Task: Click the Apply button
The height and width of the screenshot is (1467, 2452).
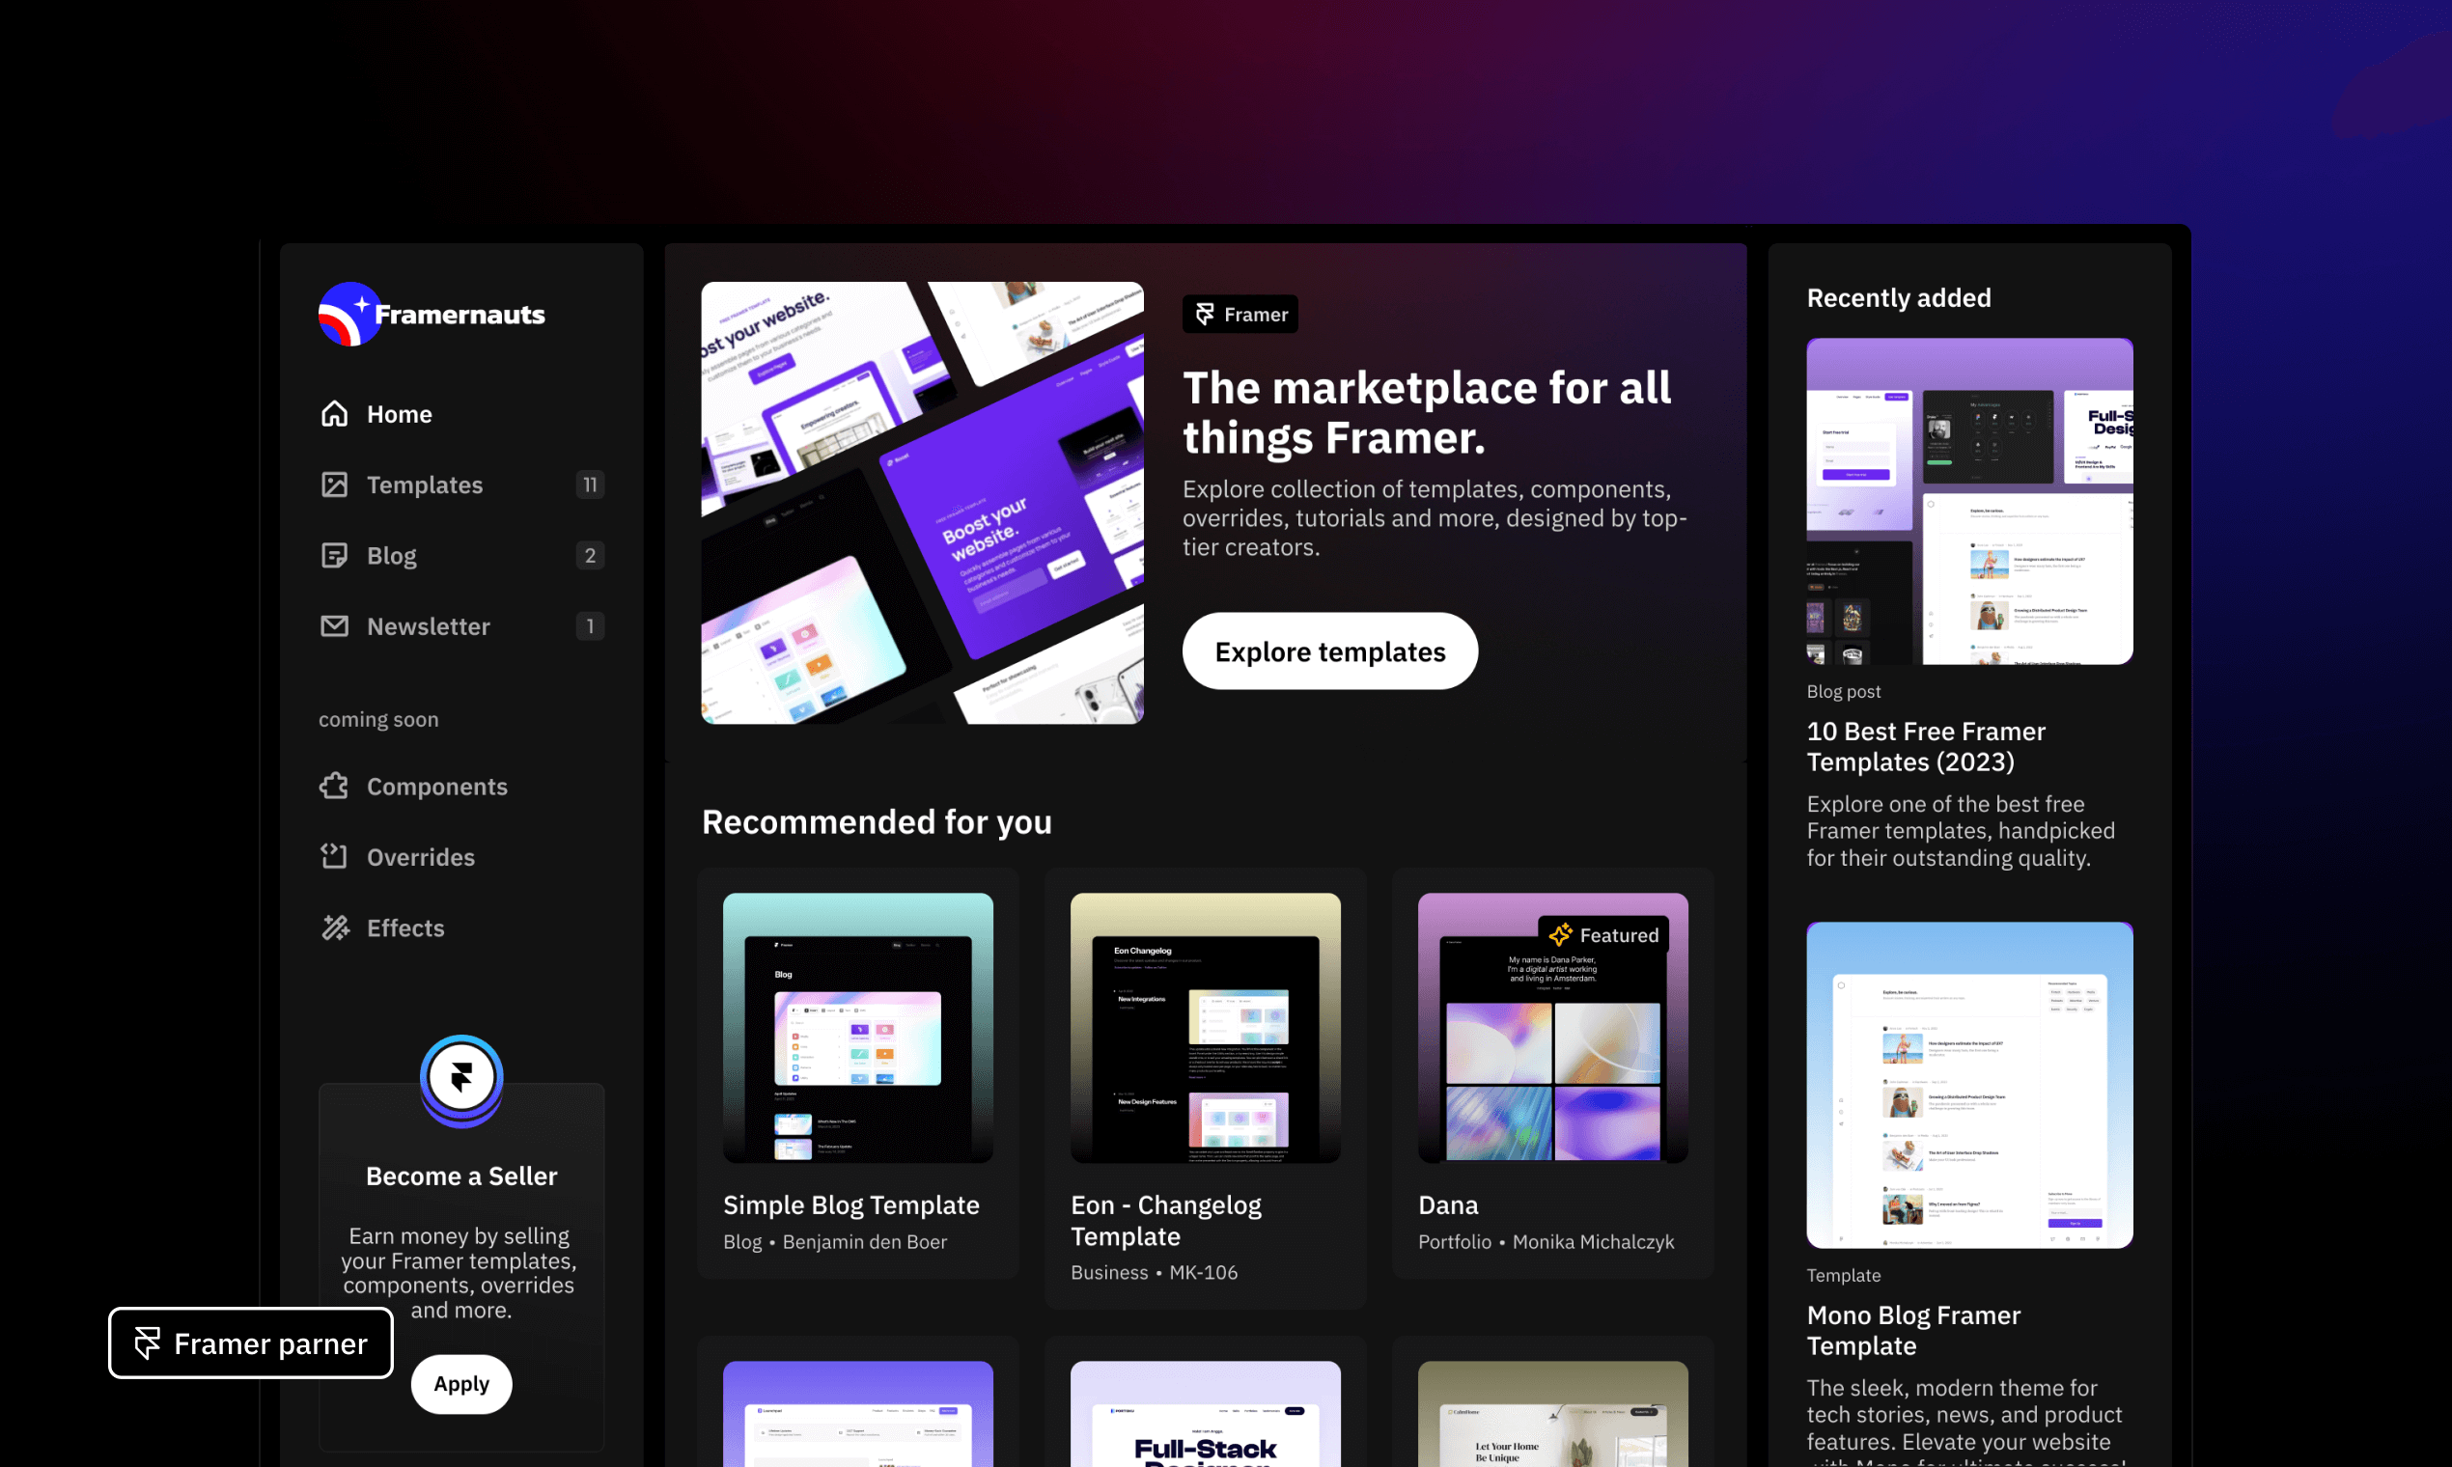Action: (461, 1384)
